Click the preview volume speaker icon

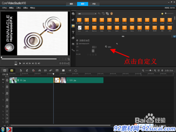click(x=39, y=63)
